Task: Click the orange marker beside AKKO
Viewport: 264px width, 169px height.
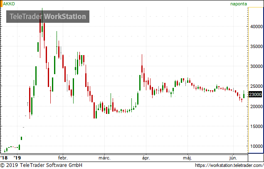Action: 1,4
